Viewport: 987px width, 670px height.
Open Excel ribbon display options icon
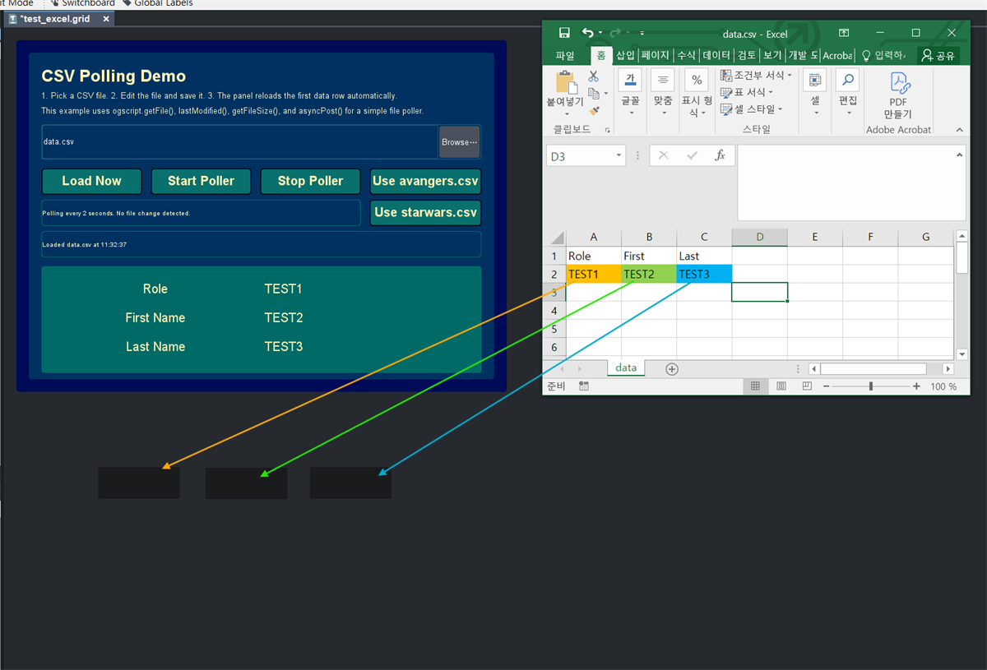[x=844, y=33]
